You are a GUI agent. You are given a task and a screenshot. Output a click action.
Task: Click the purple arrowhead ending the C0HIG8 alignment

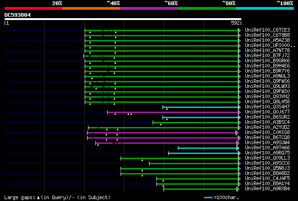[x=237, y=133]
